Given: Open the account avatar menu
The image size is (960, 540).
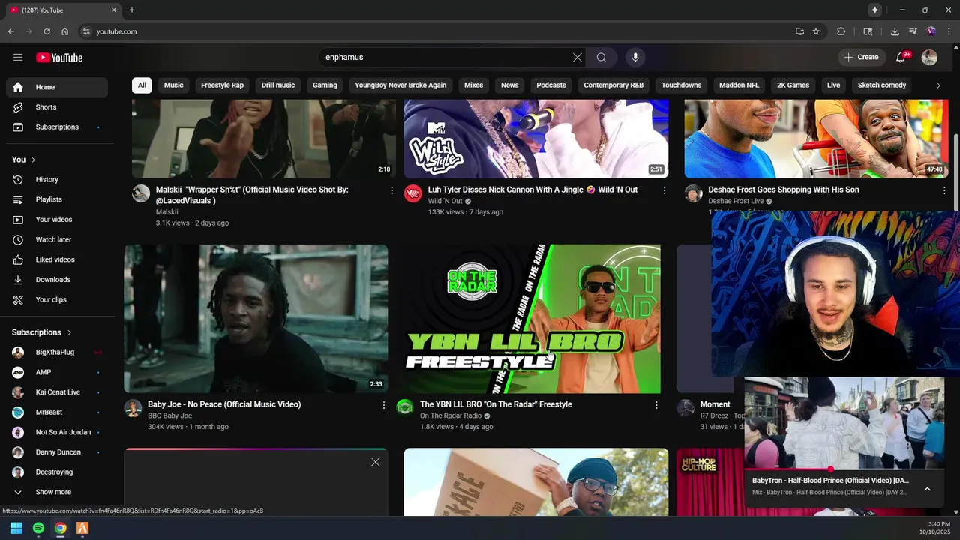Looking at the screenshot, I should pyautogui.click(x=929, y=58).
